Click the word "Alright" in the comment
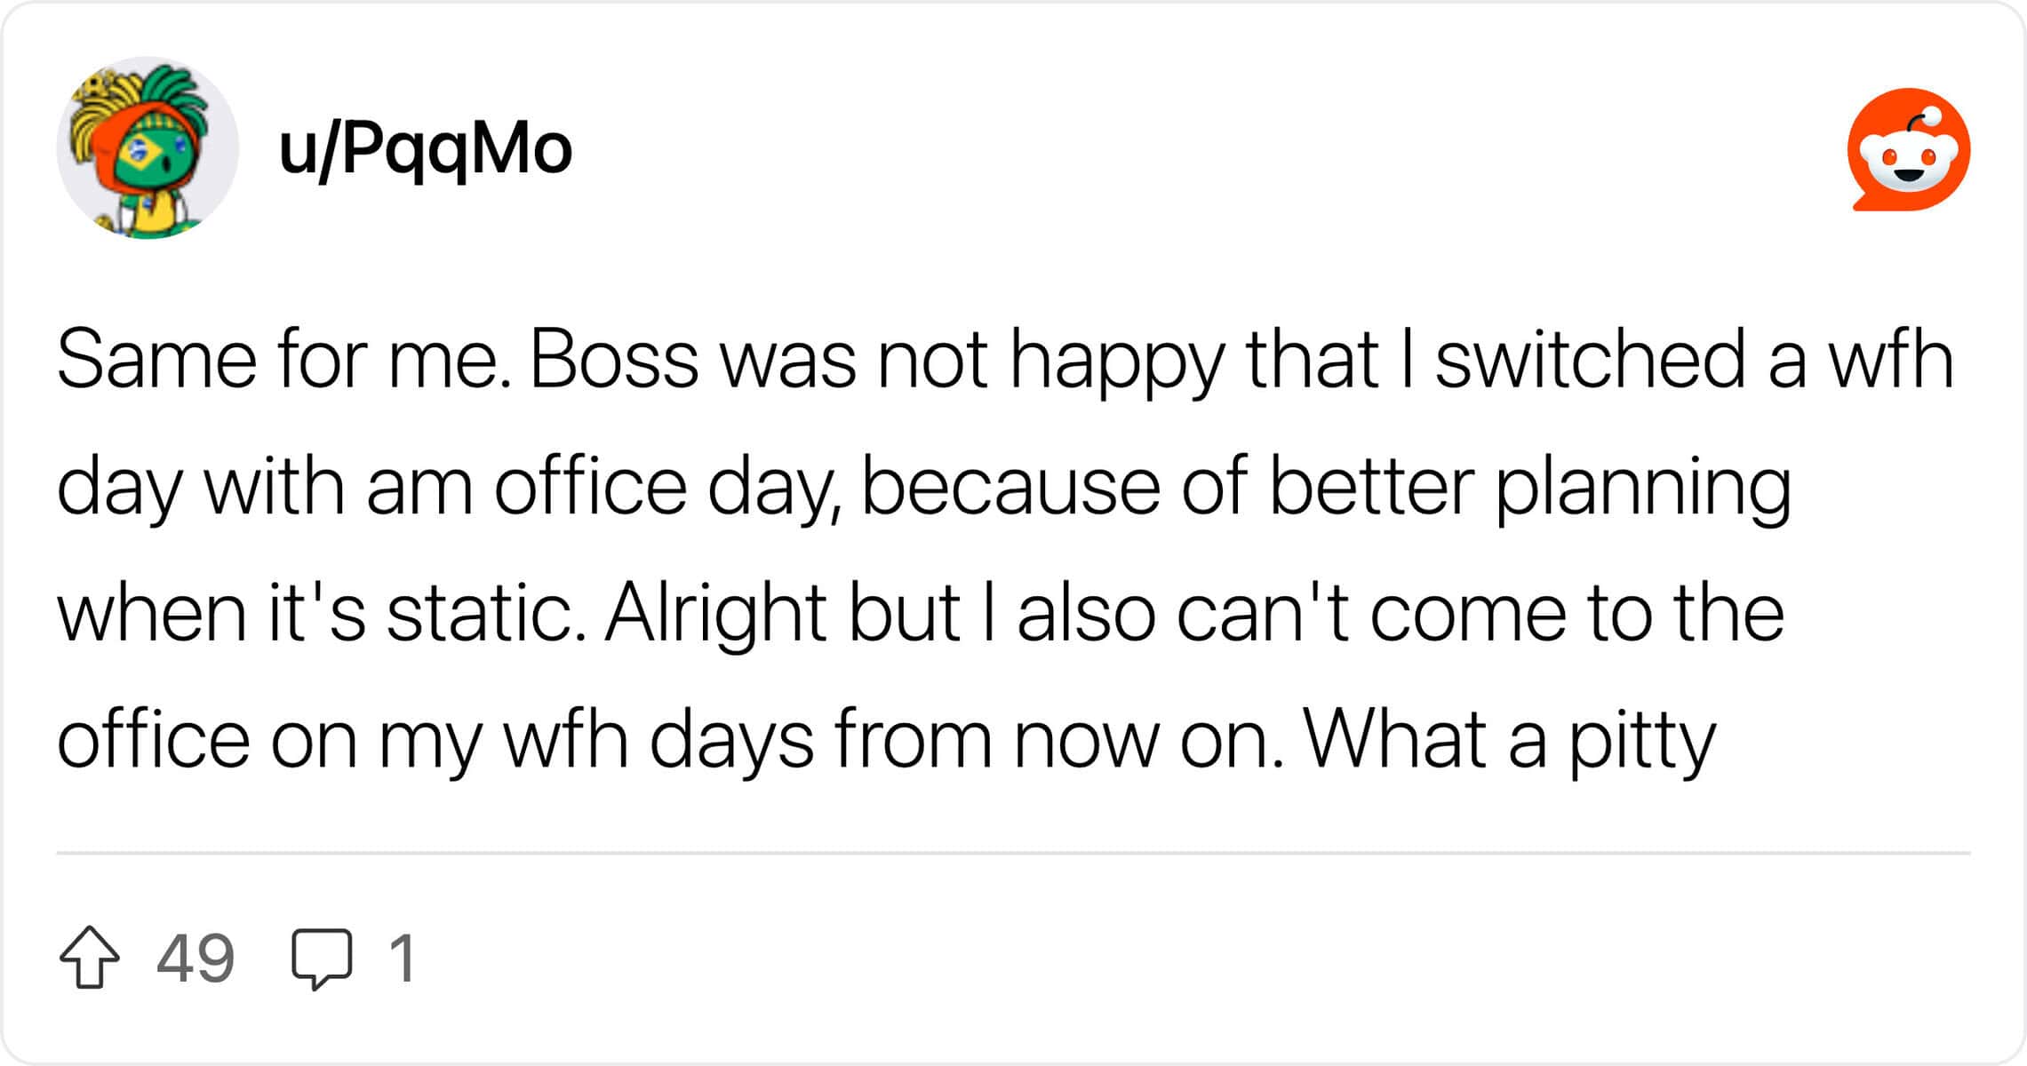This screenshot has width=2027, height=1066. point(716,614)
